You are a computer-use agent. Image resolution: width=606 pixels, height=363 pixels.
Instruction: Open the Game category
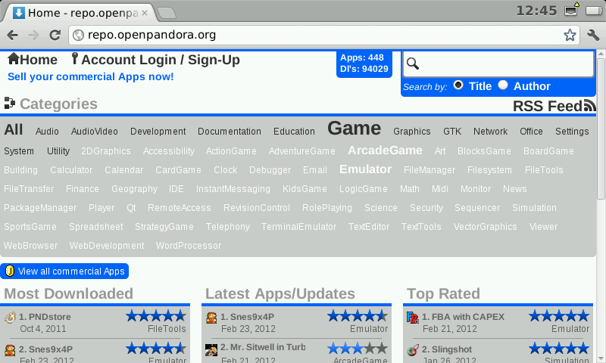click(x=354, y=129)
